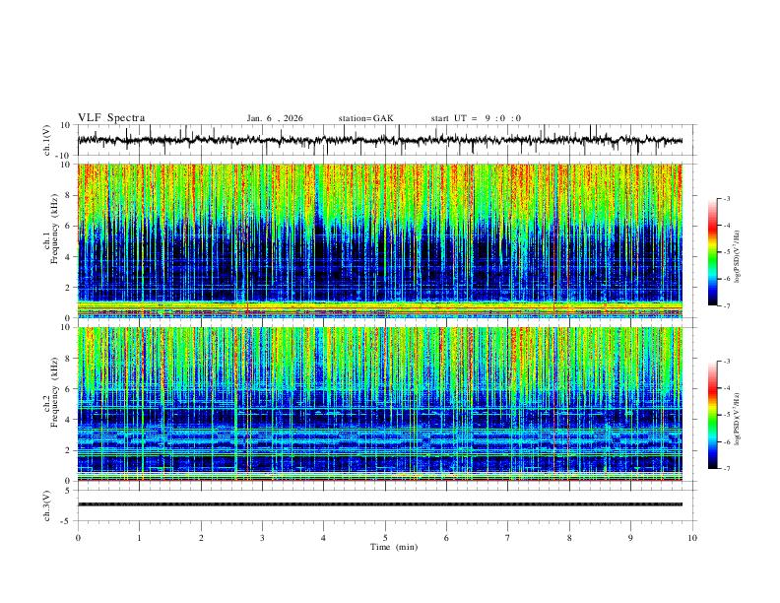Click the "ch.1(V)" waveform axis label
780x603 pixels.
(47, 140)
